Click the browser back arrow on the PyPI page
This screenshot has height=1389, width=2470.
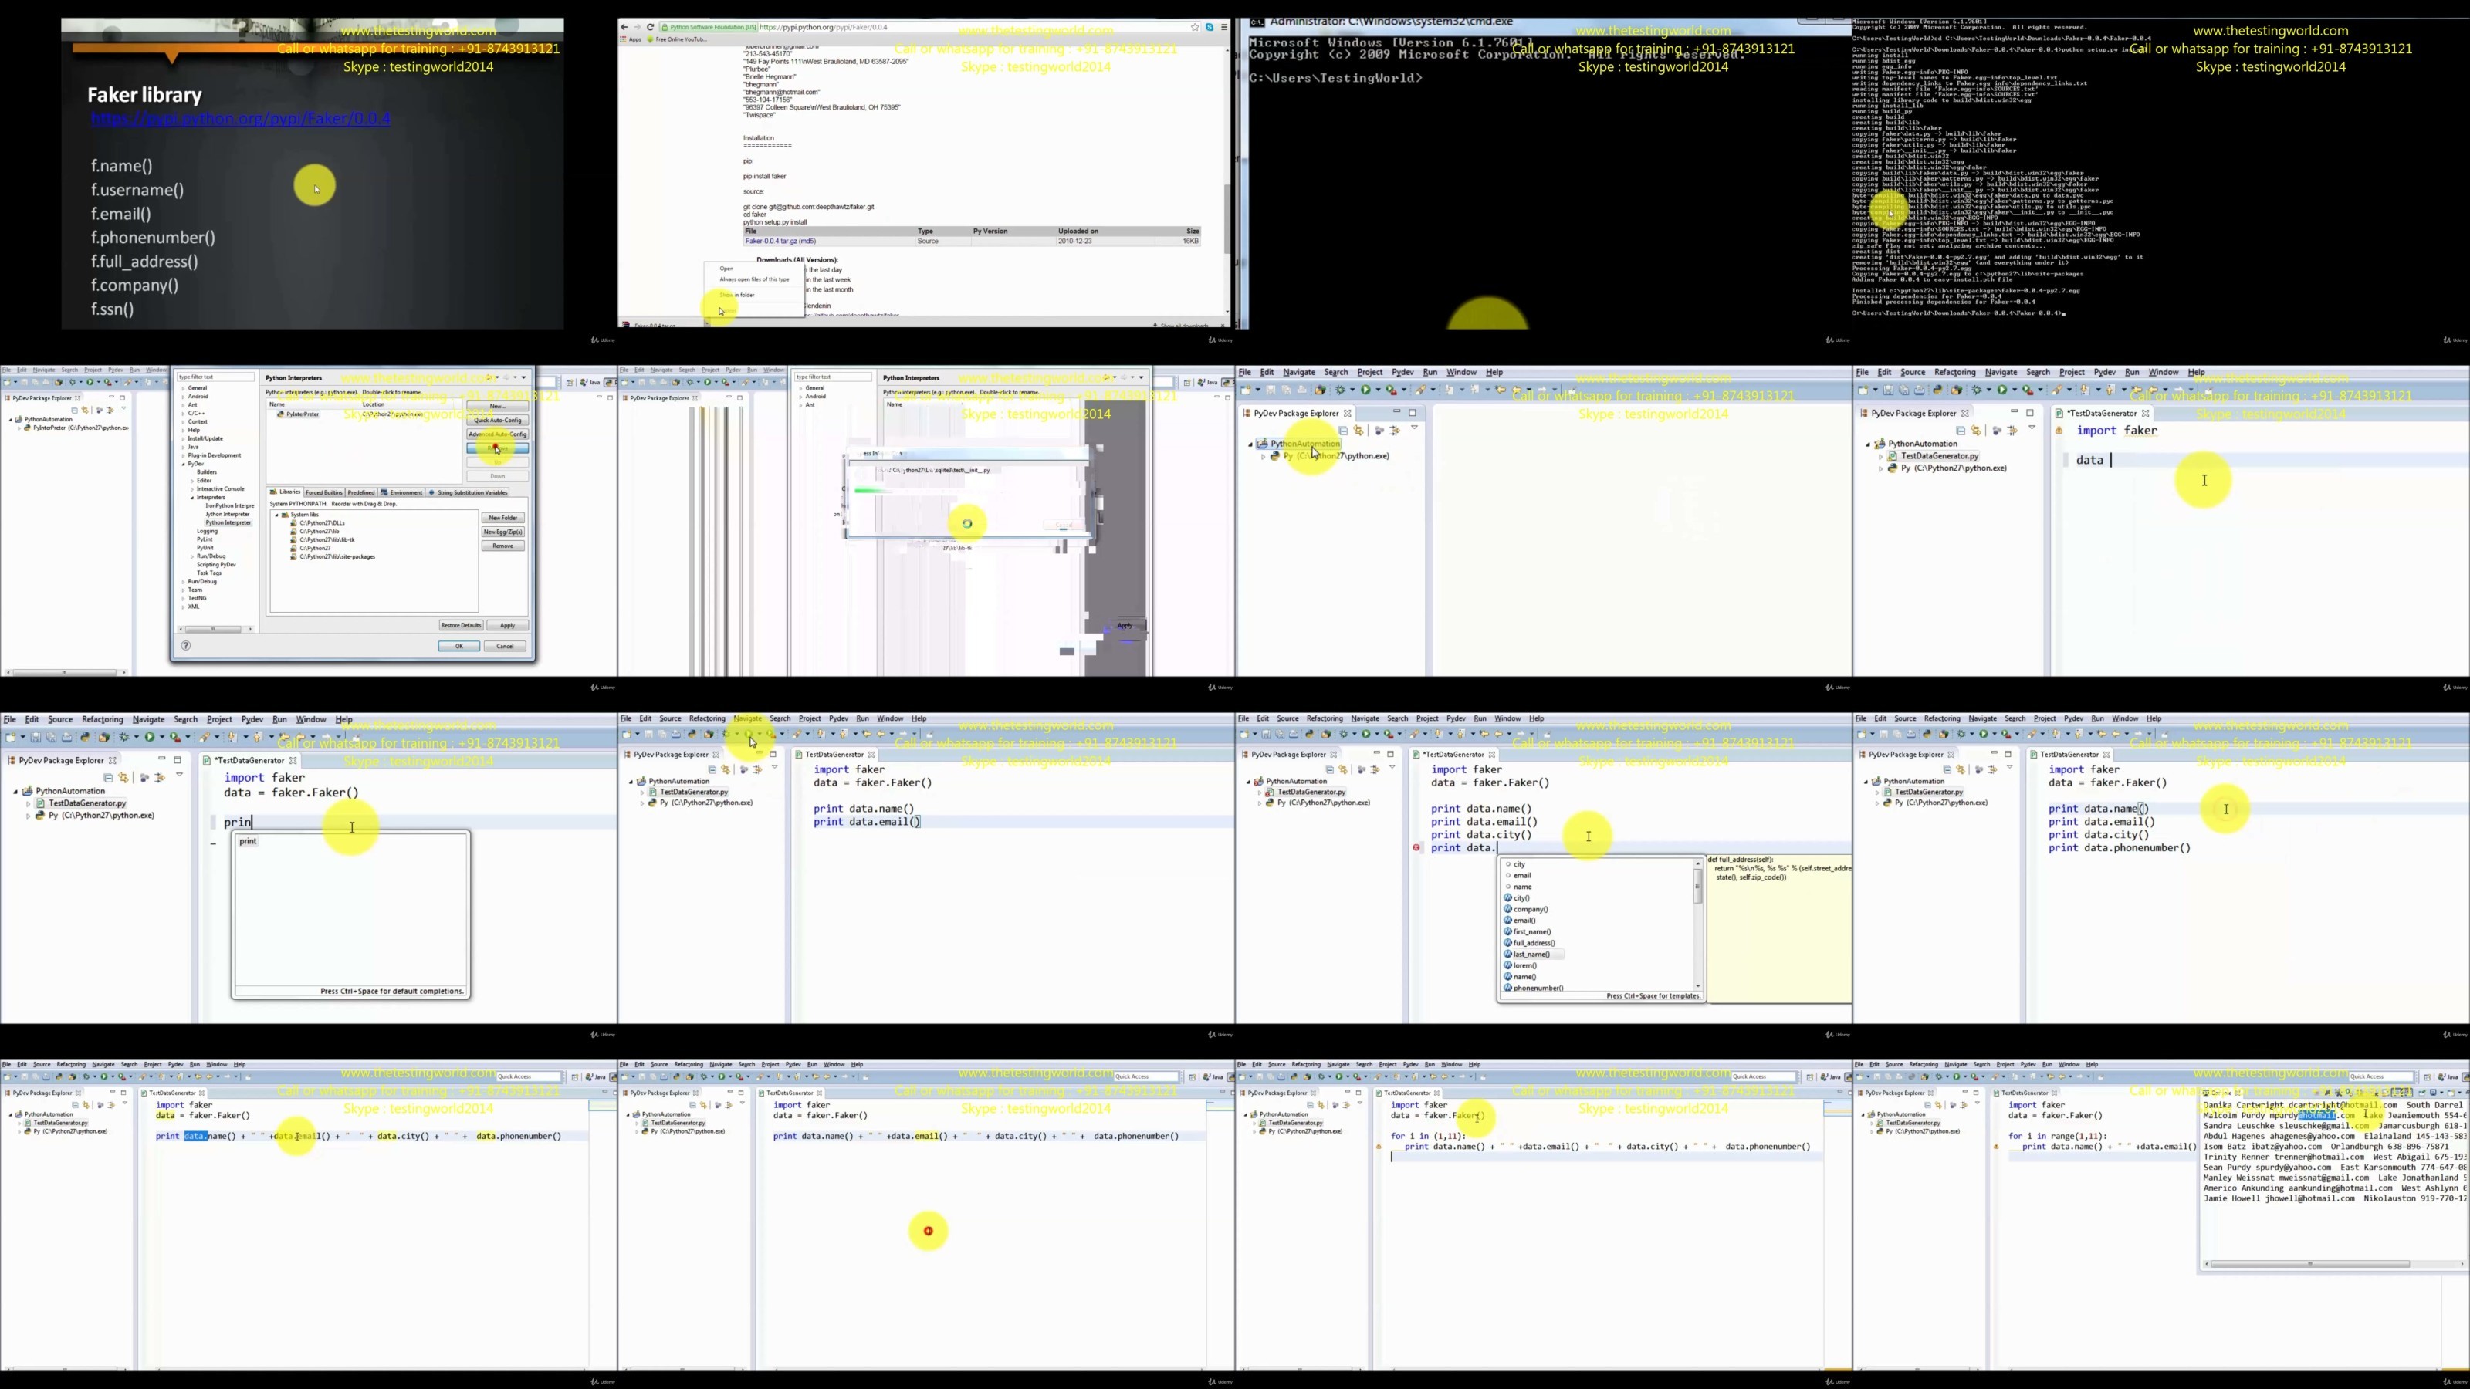624,27
